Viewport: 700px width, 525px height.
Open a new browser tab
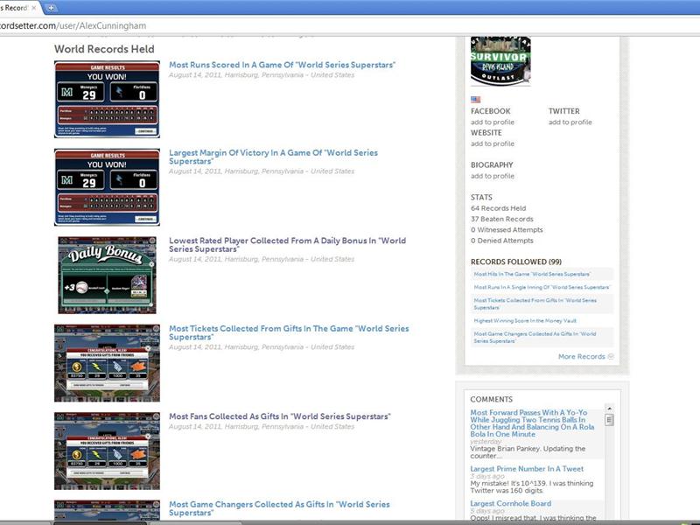(x=51, y=8)
